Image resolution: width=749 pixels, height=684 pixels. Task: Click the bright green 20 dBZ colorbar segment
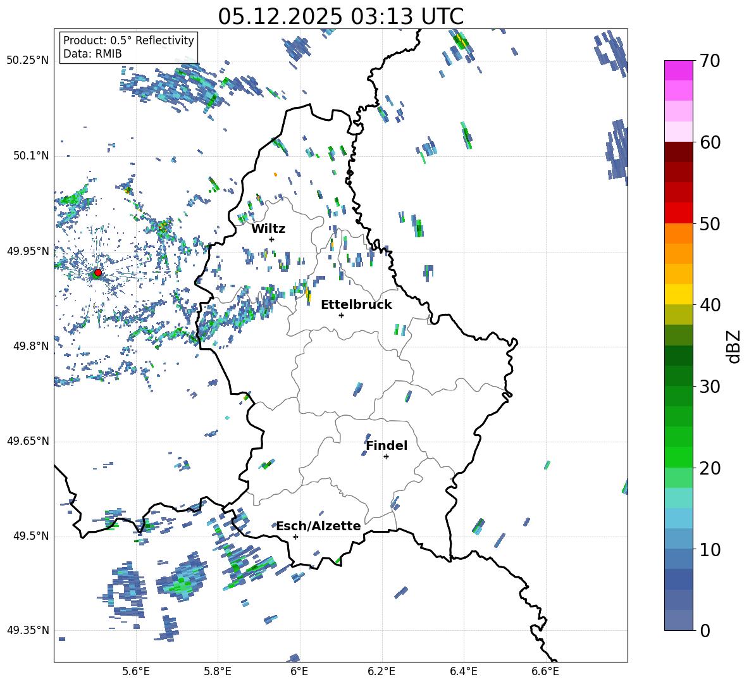pos(678,457)
